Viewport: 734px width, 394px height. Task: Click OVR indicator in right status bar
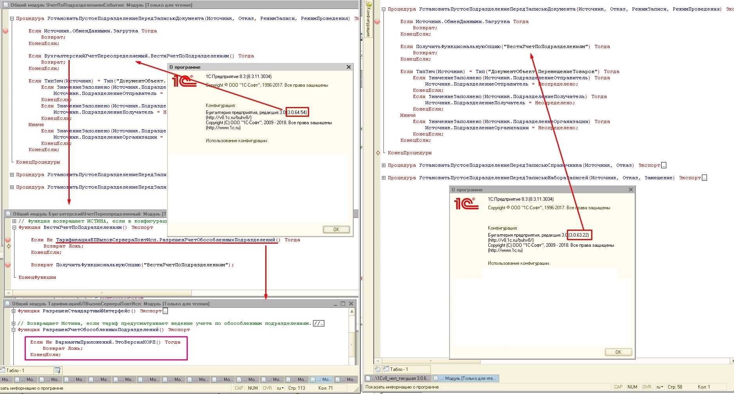pyautogui.click(x=647, y=387)
